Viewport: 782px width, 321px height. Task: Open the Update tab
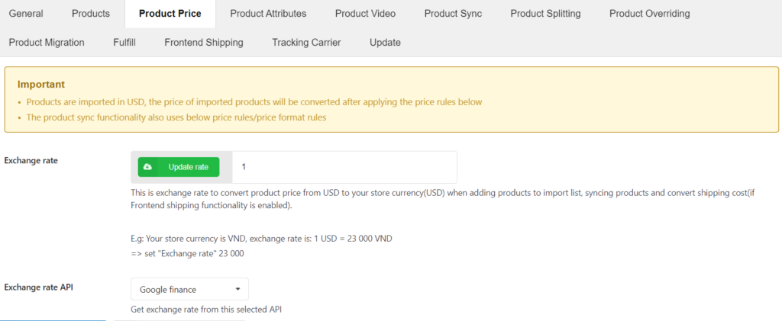click(385, 43)
